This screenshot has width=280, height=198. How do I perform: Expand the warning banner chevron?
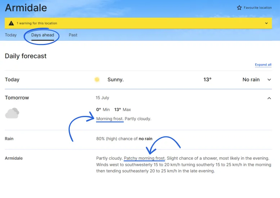click(266, 23)
